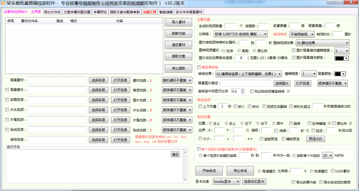Open the 显卡加速 Nvidia显卡 dropdown
This screenshot has width=359, height=191.
pos(226,182)
